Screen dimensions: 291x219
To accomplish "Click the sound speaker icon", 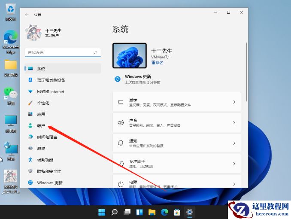I will (121, 122).
